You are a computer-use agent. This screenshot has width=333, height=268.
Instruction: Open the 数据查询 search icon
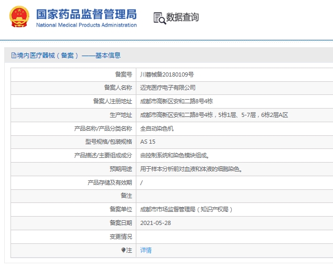[159, 18]
